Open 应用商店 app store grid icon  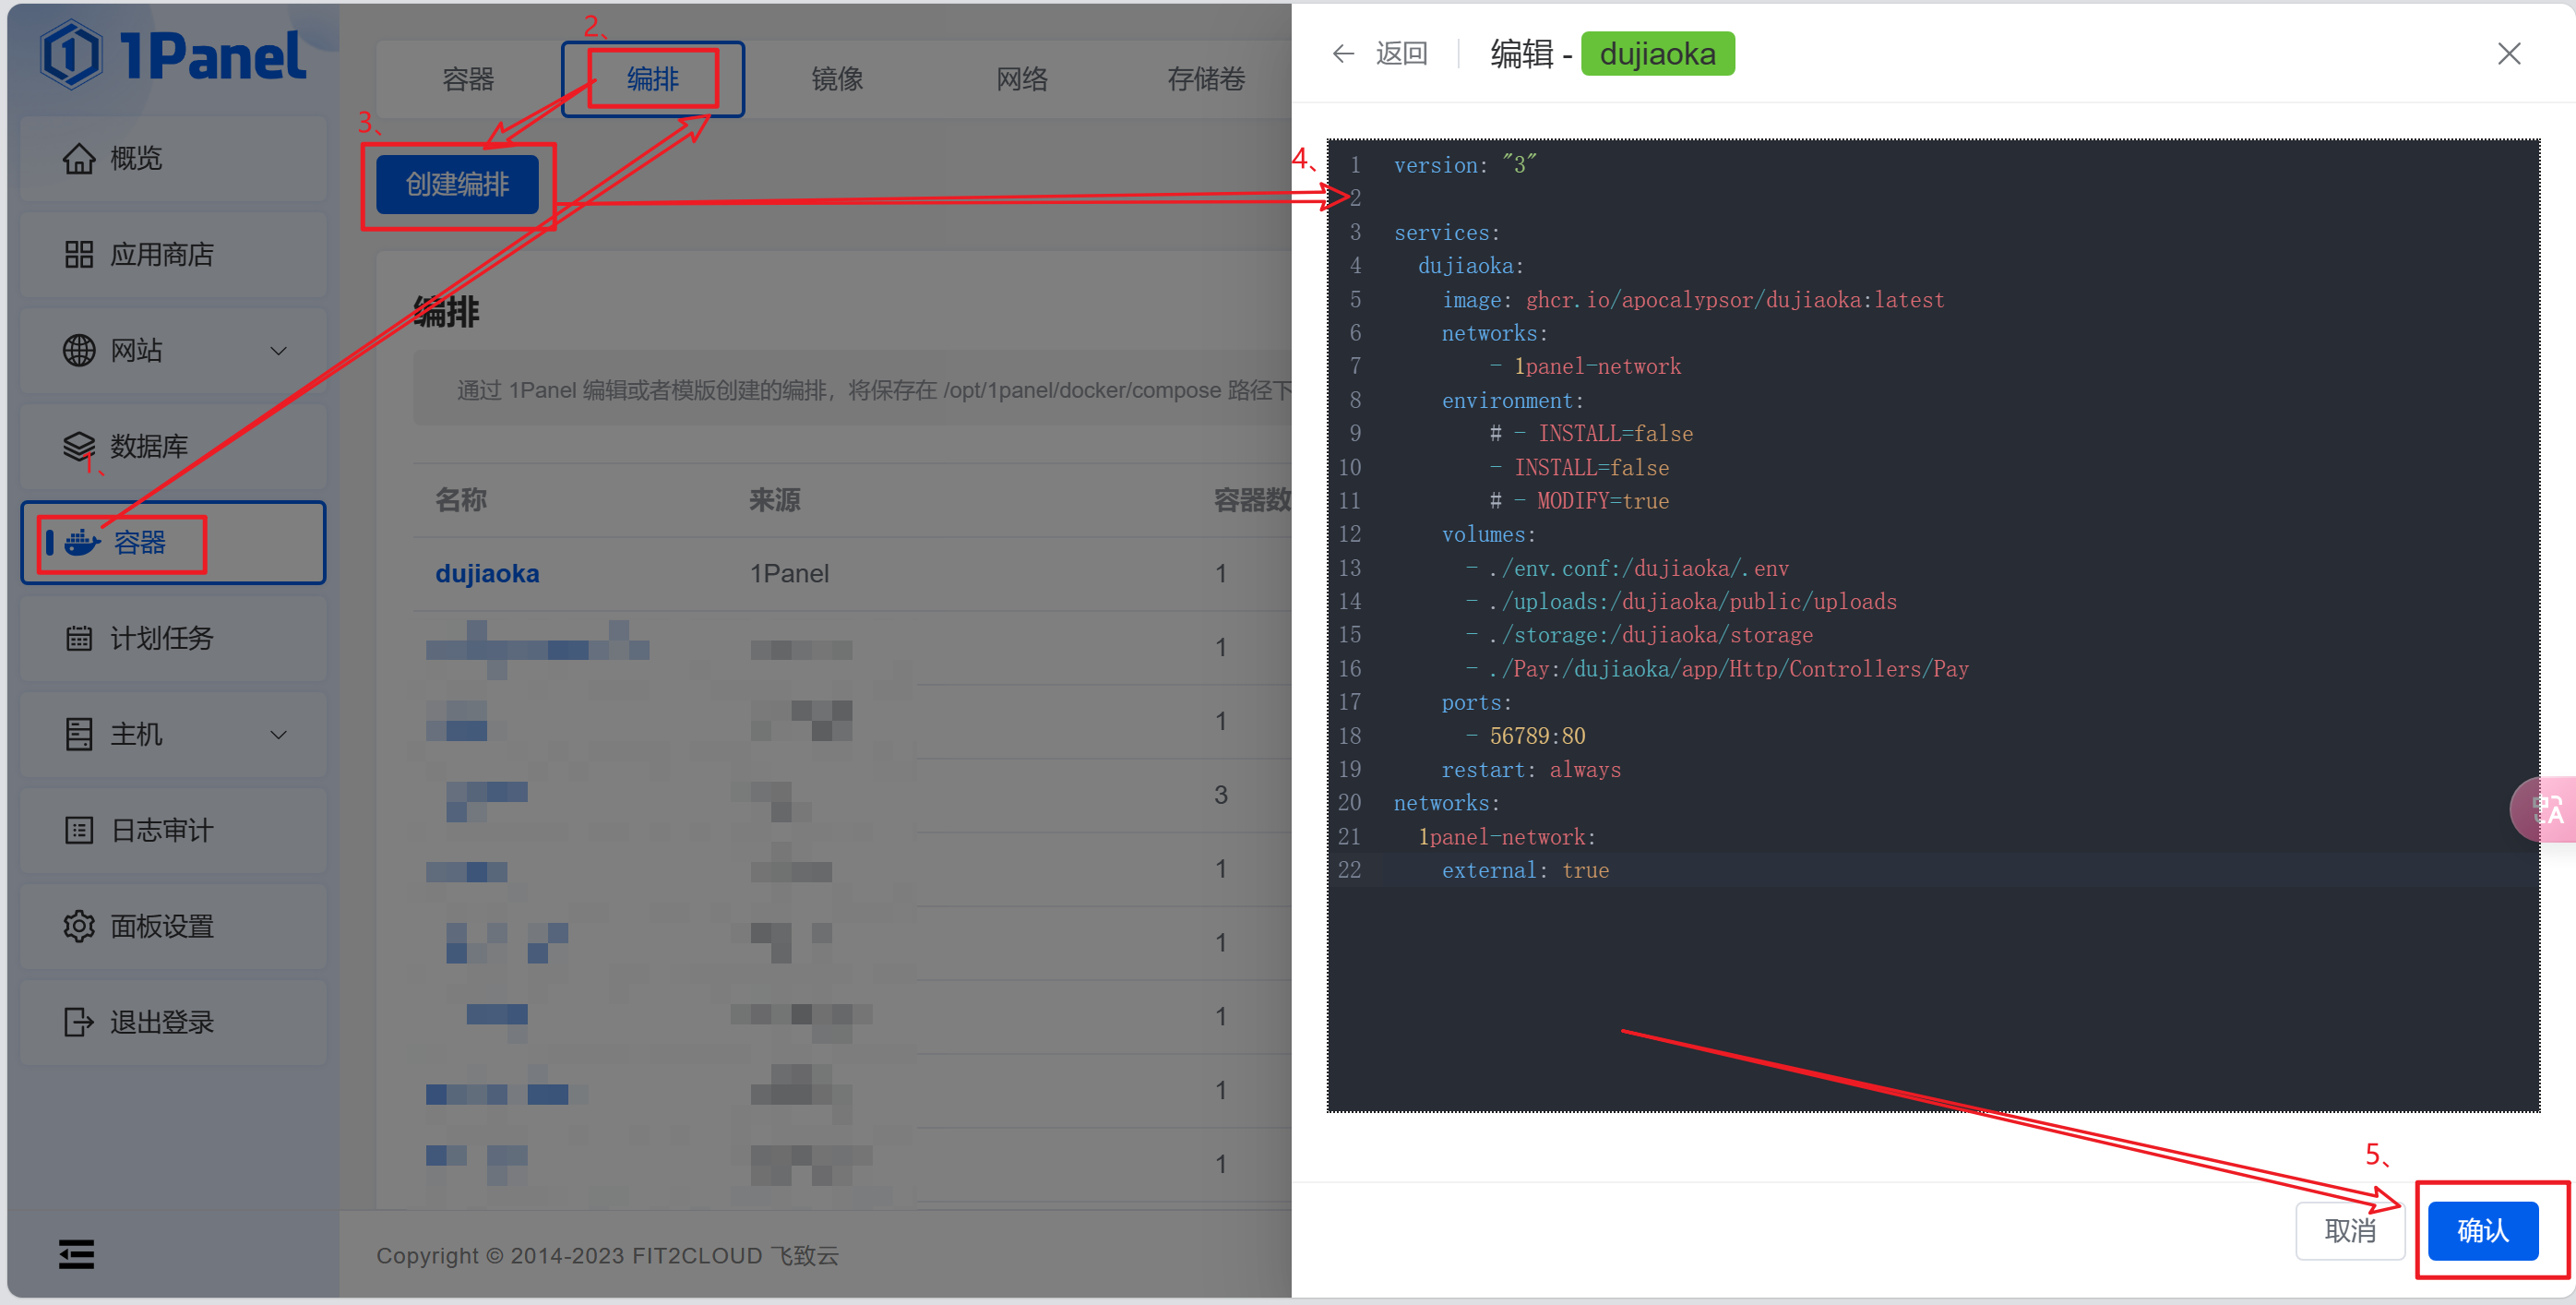[79, 254]
